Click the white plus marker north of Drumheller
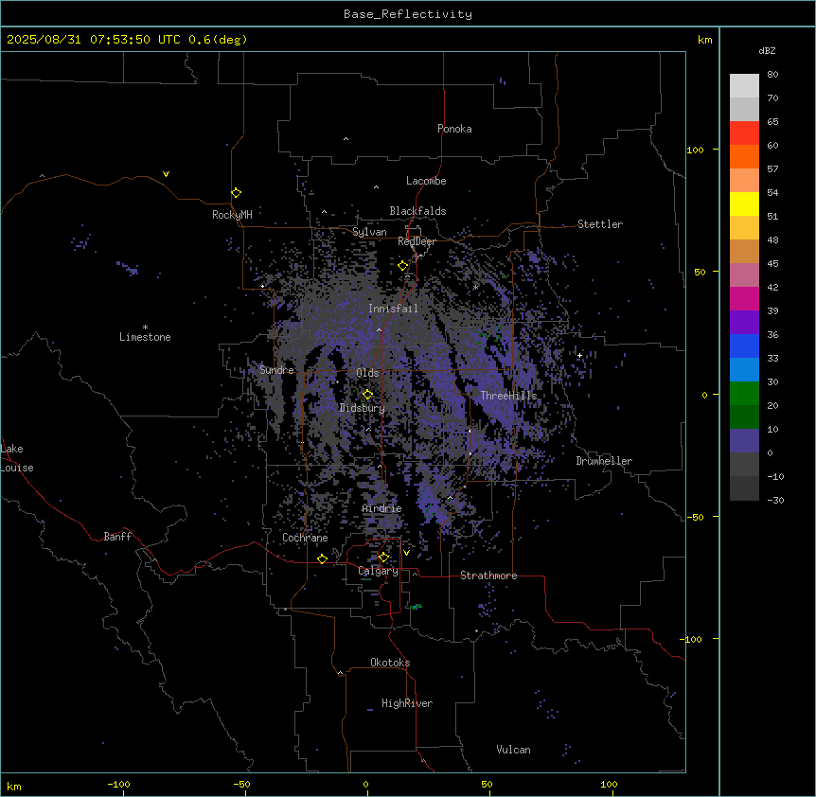This screenshot has width=816, height=797. (579, 355)
